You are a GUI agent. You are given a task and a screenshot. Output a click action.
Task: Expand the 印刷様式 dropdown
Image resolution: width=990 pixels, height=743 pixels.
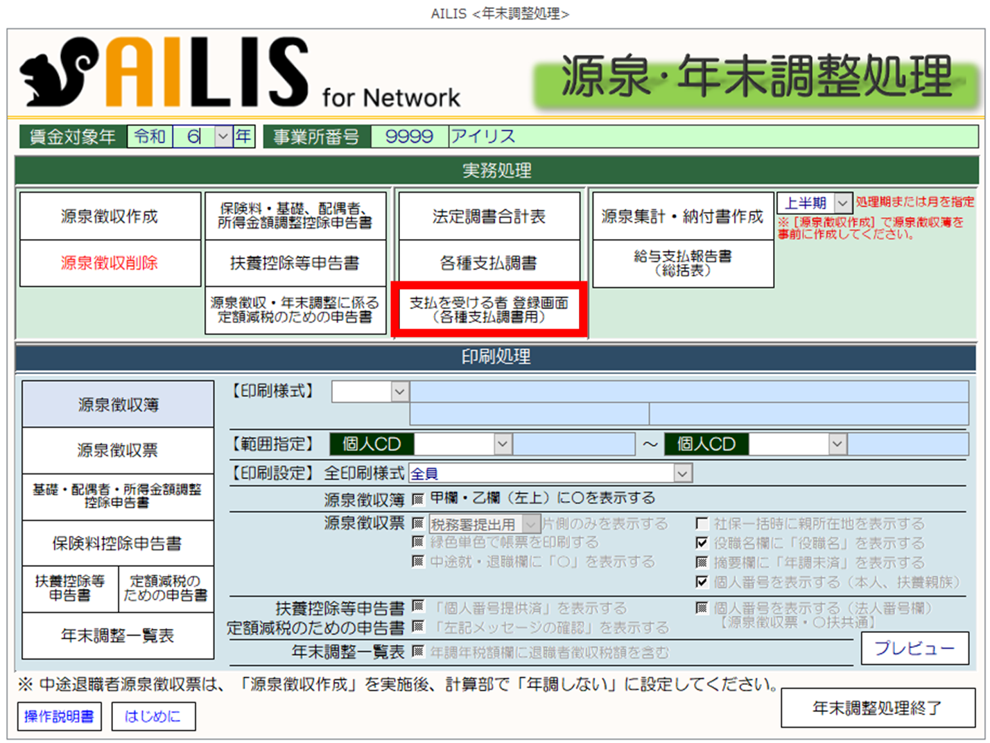pyautogui.click(x=399, y=392)
